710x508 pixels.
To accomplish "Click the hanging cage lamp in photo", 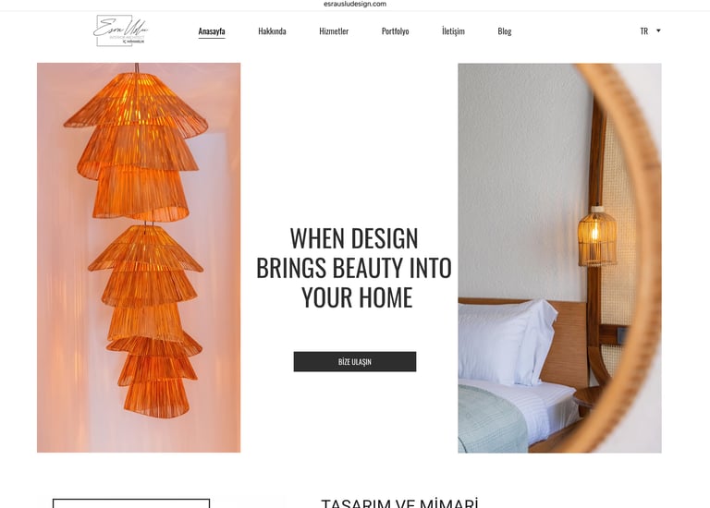I will pyautogui.click(x=597, y=236).
